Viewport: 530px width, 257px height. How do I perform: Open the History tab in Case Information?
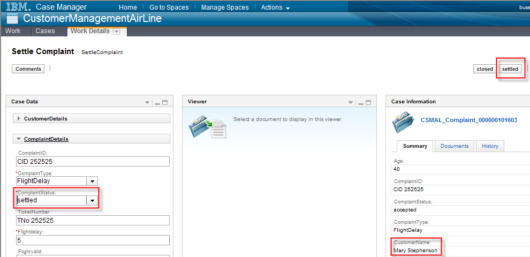490,146
